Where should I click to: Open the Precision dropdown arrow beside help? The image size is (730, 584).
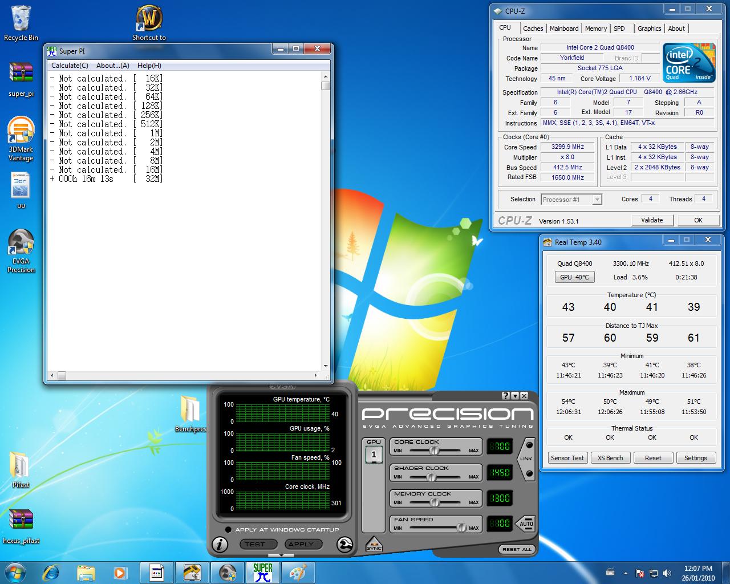pos(515,395)
